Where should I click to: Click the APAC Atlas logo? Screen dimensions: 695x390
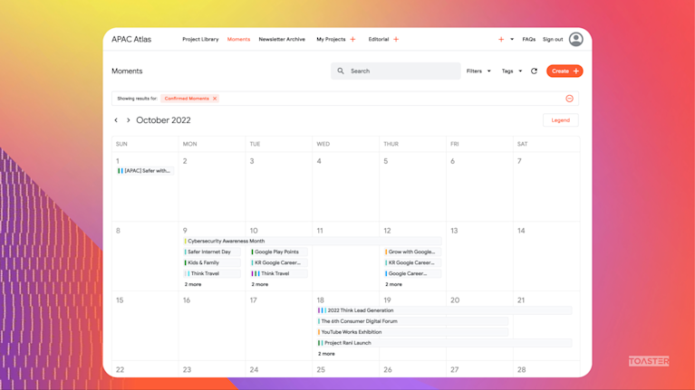pyautogui.click(x=131, y=40)
